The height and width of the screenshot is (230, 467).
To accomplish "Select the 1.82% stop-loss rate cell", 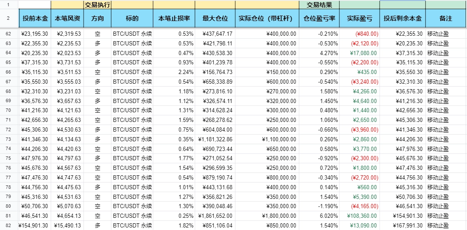I will pyautogui.click(x=174, y=225).
